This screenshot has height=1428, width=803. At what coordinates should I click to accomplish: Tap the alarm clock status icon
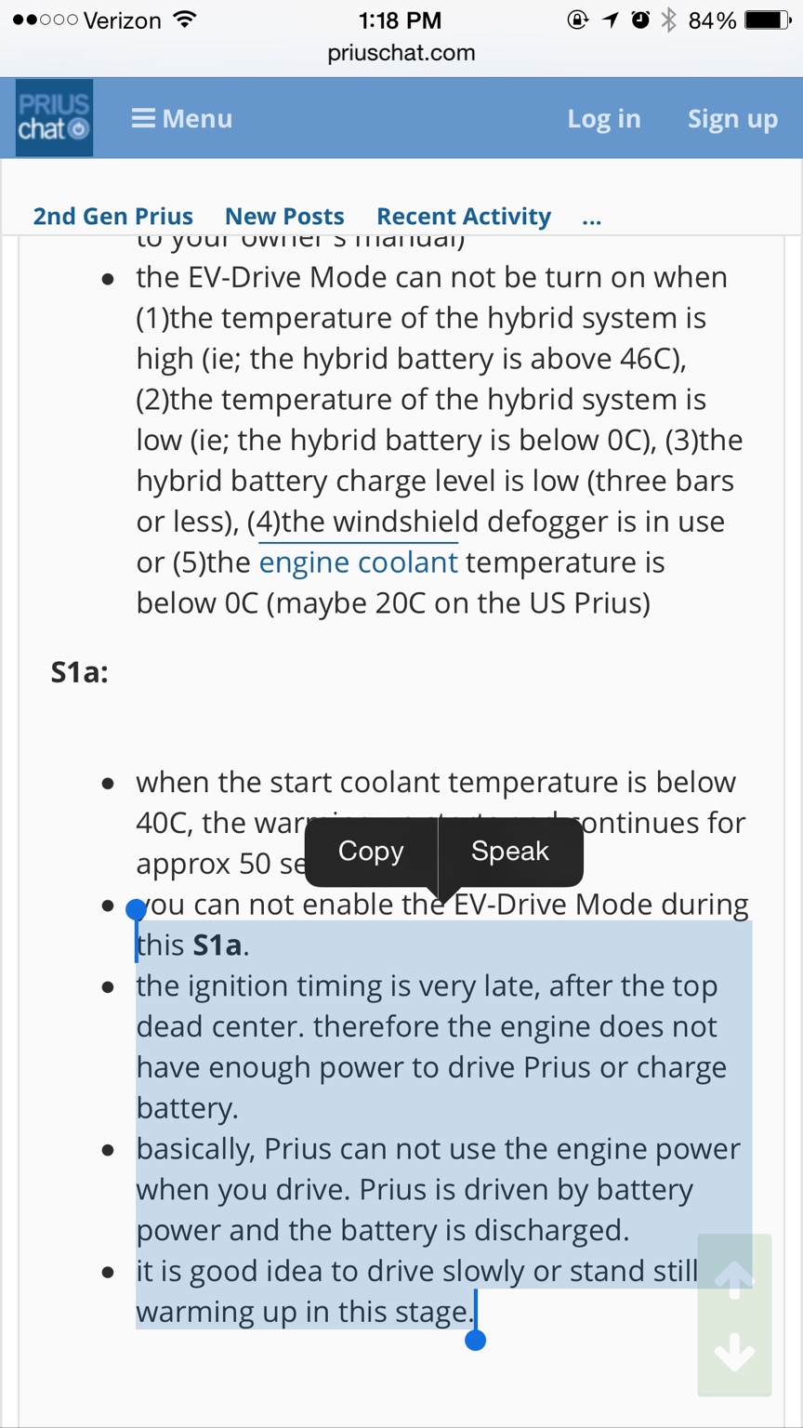click(640, 20)
